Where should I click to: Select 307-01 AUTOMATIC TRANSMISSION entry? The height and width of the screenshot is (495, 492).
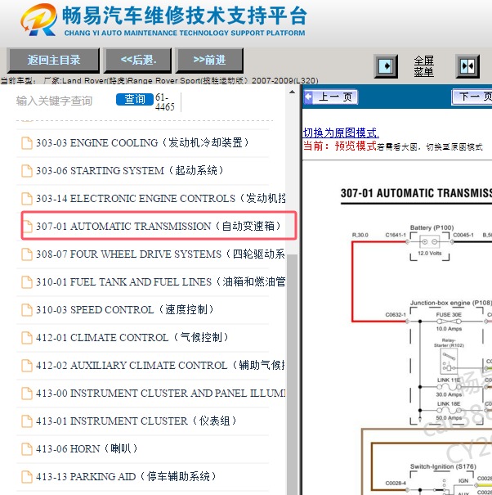coord(159,226)
